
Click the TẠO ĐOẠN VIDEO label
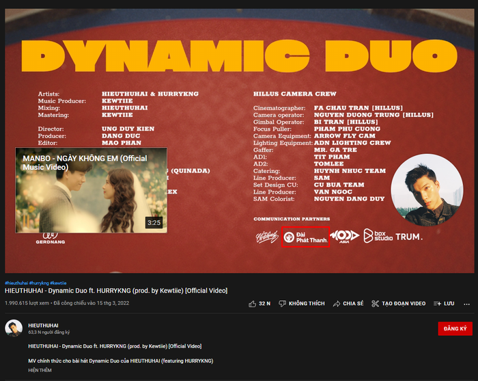404,304
